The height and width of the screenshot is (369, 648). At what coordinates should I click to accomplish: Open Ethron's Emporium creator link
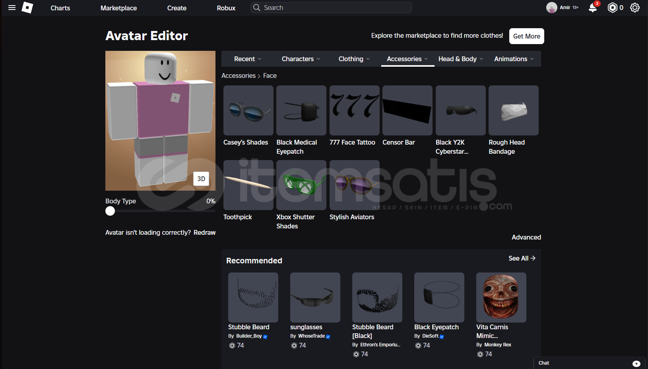point(380,345)
